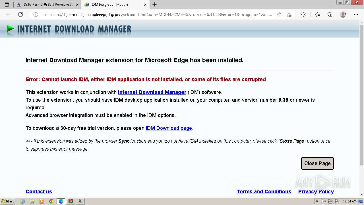The width and height of the screenshot is (364, 205).
Task: Open the Contact us link
Action: click(39, 192)
